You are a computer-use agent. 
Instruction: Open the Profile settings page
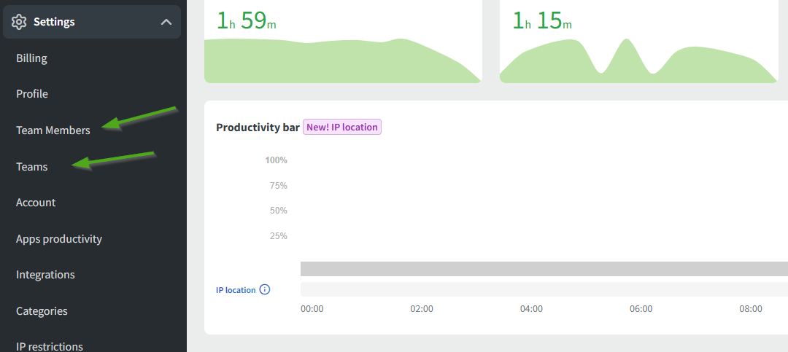(x=32, y=94)
